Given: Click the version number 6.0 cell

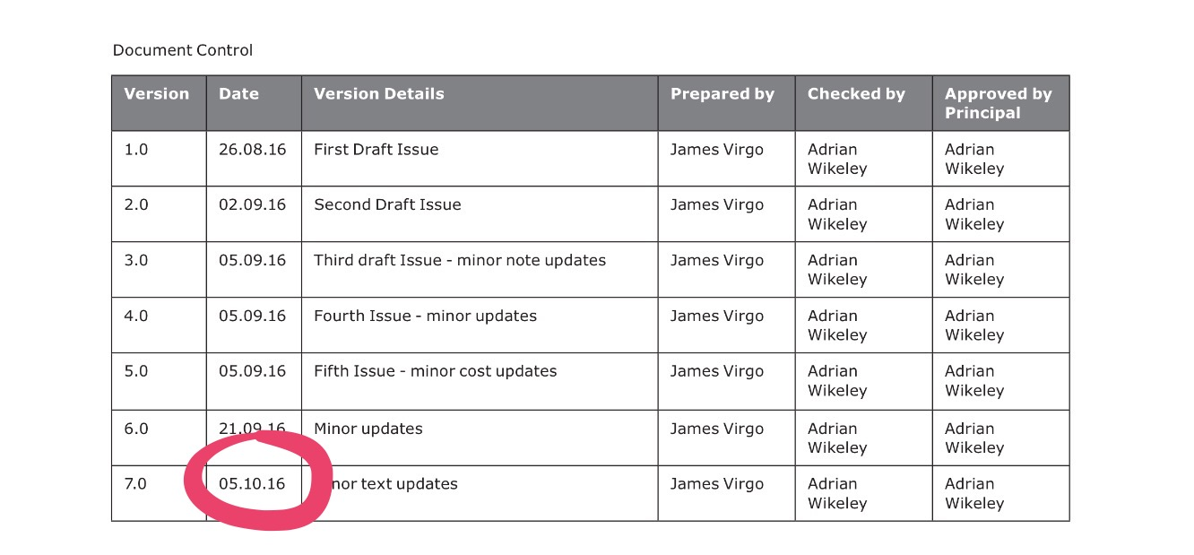Looking at the screenshot, I should click(x=136, y=429).
